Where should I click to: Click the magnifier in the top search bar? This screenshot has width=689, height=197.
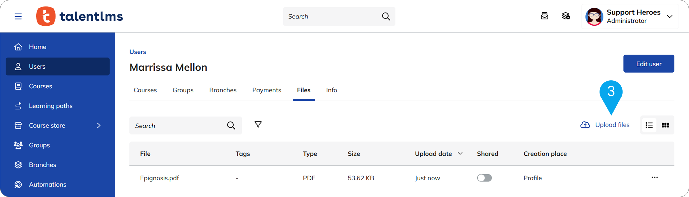(x=386, y=16)
